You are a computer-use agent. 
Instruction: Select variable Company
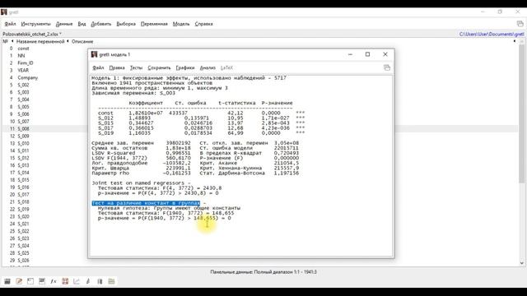(27, 77)
